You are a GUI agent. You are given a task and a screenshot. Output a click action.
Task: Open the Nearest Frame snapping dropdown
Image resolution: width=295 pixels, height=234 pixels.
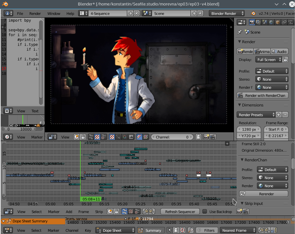point(238,230)
